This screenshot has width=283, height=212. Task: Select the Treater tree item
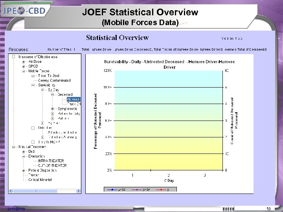click(x=34, y=175)
